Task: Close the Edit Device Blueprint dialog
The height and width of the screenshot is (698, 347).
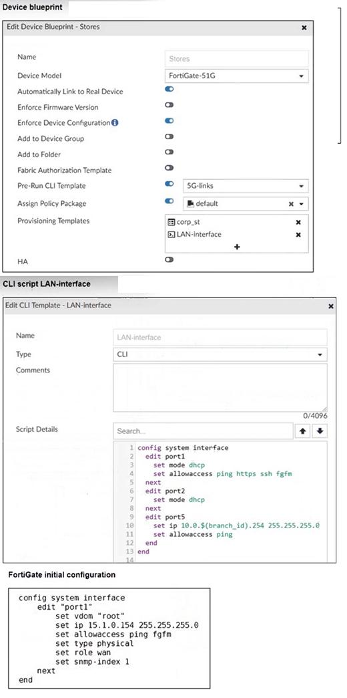Action: (304, 27)
